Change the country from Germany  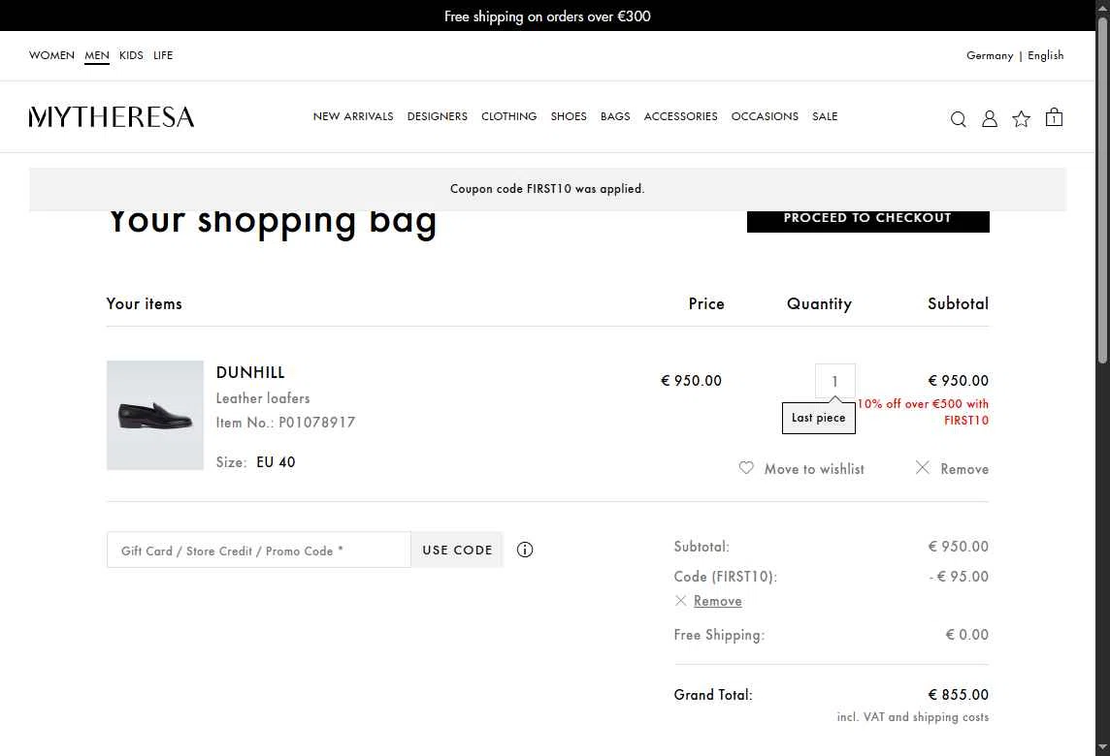click(990, 55)
